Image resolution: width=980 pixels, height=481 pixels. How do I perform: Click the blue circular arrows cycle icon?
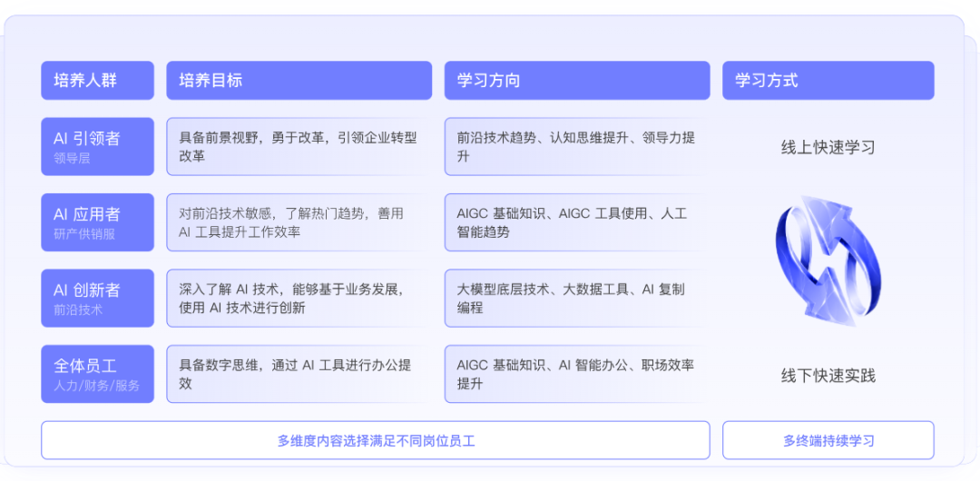(828, 260)
